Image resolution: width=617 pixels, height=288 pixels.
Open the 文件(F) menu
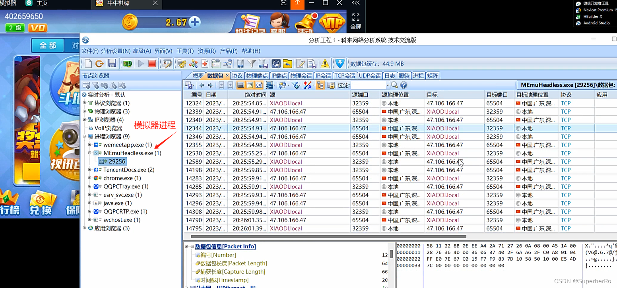90,51
